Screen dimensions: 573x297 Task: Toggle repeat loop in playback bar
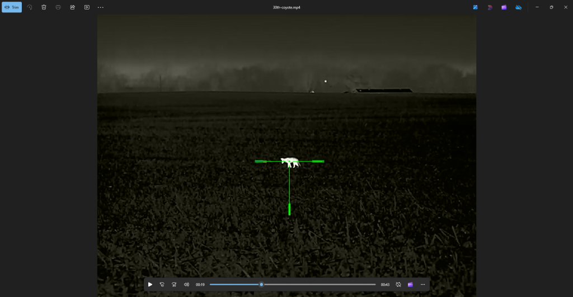coord(398,285)
